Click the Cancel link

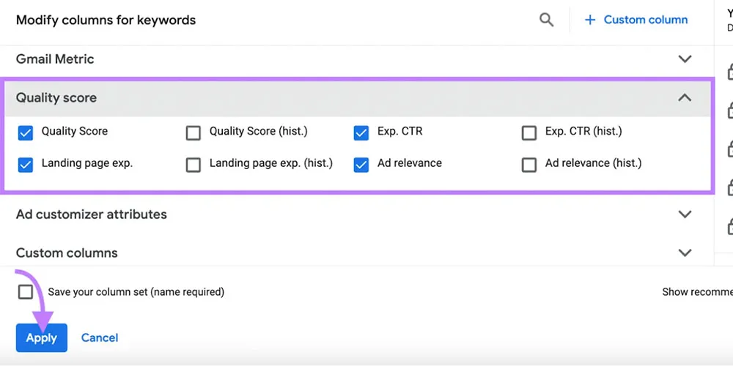(100, 337)
